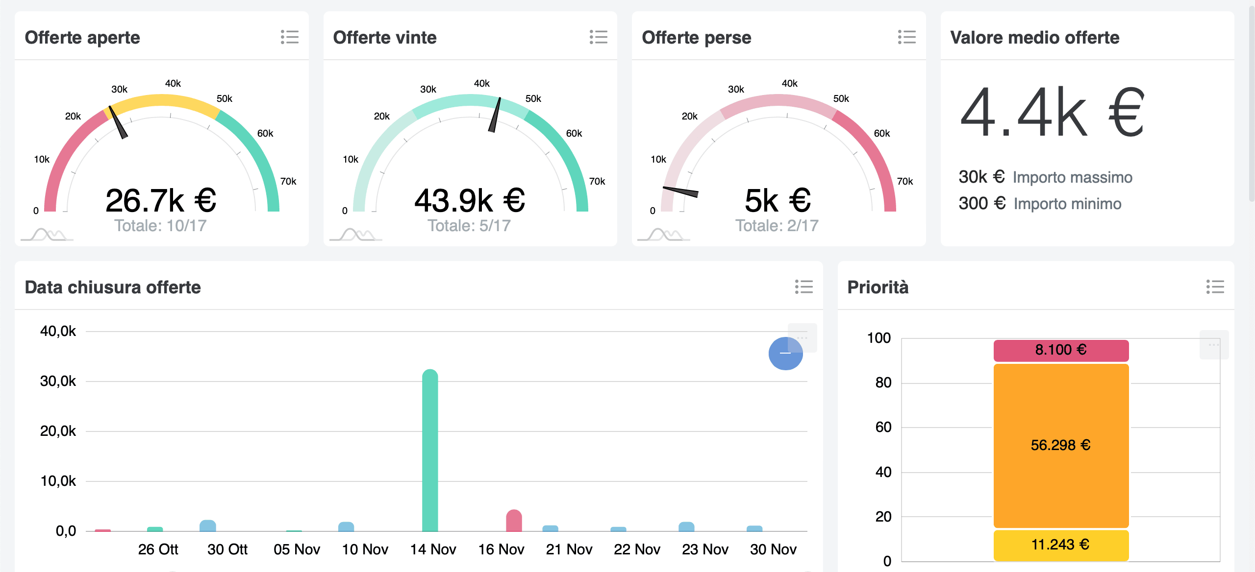Select the yellow 11.243 € priority segment
Viewport: 1255px width, 572px height.
click(1061, 545)
